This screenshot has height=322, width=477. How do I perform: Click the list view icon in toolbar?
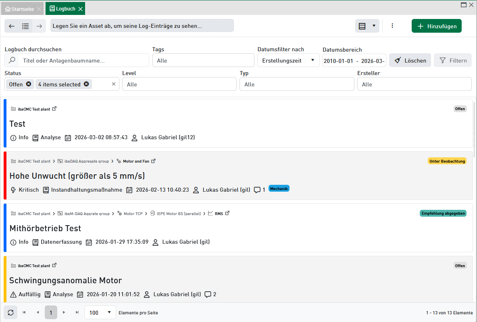[25, 26]
